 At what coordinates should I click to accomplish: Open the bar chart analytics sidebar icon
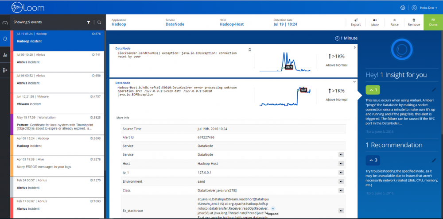[5, 55]
